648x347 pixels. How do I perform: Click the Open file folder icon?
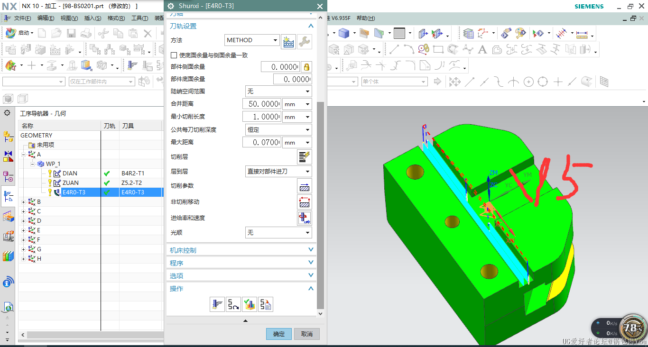pos(56,33)
